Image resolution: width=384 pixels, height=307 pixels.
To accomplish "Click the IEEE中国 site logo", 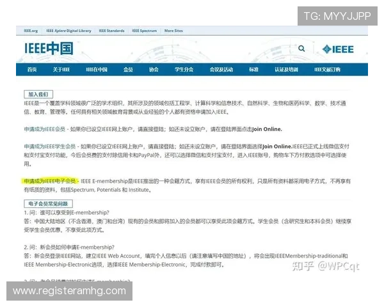I will tap(49, 48).
